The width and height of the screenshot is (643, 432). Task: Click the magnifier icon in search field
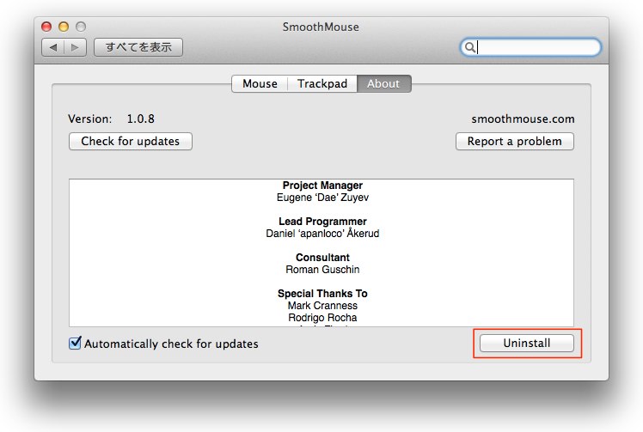click(x=470, y=47)
